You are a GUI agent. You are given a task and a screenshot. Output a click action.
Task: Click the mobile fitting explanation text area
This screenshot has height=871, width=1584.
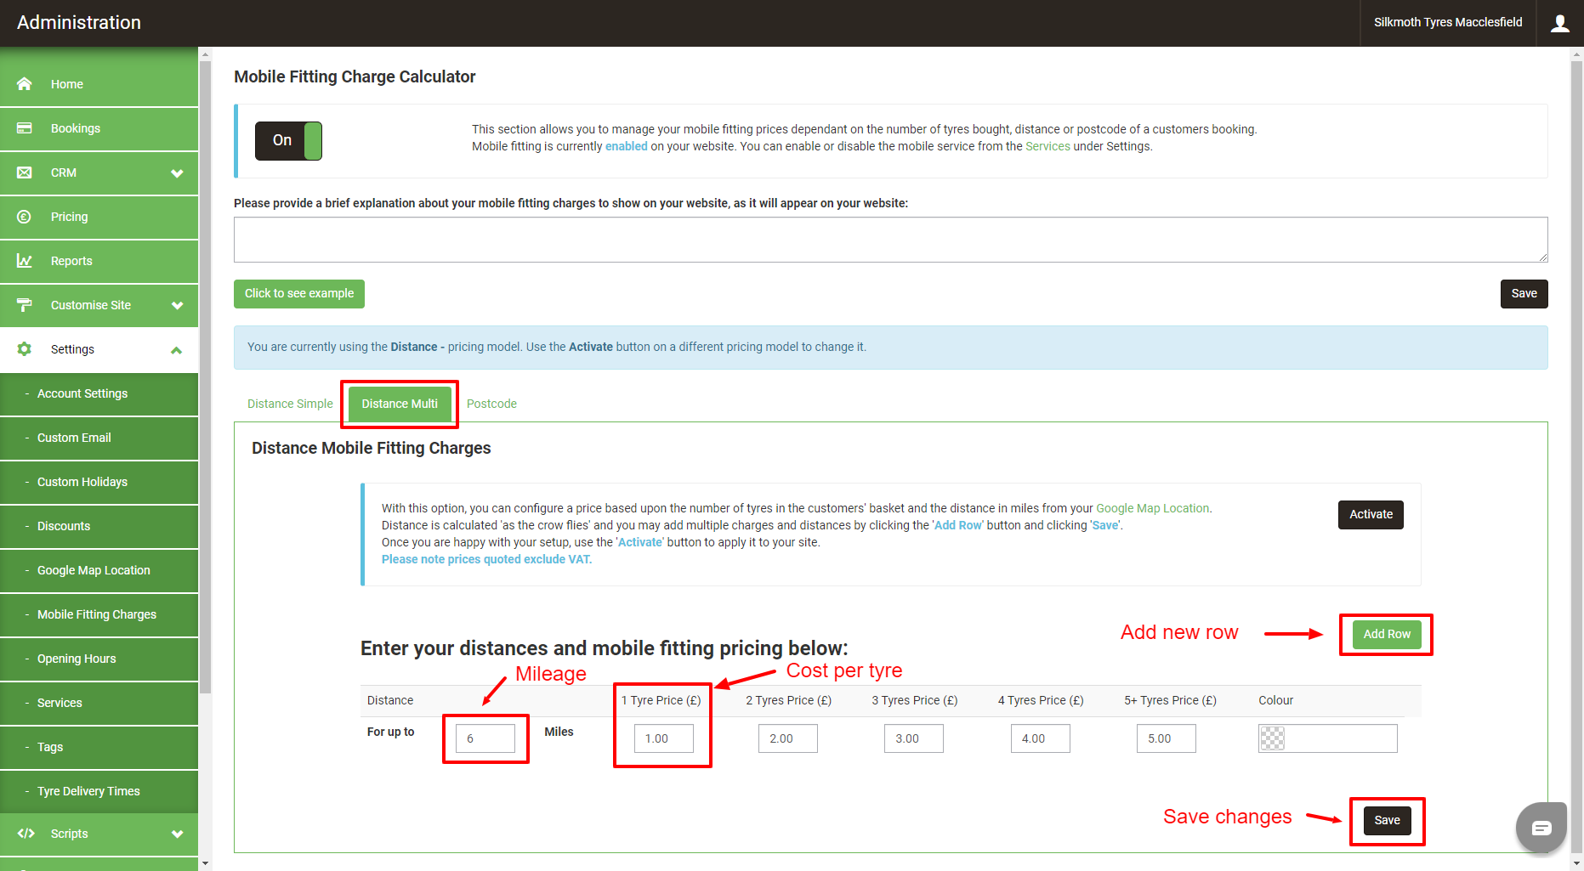click(x=890, y=240)
